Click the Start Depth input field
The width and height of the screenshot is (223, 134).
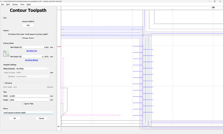(36, 47)
